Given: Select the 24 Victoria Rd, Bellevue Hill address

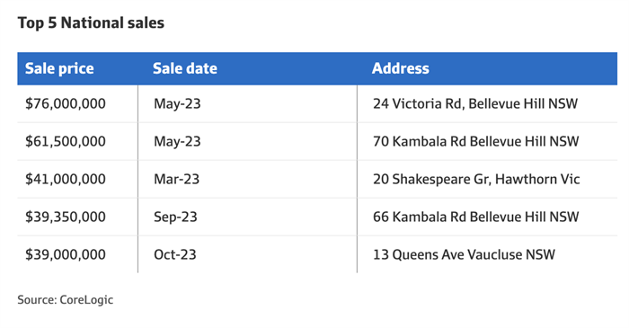Looking at the screenshot, I should (475, 104).
